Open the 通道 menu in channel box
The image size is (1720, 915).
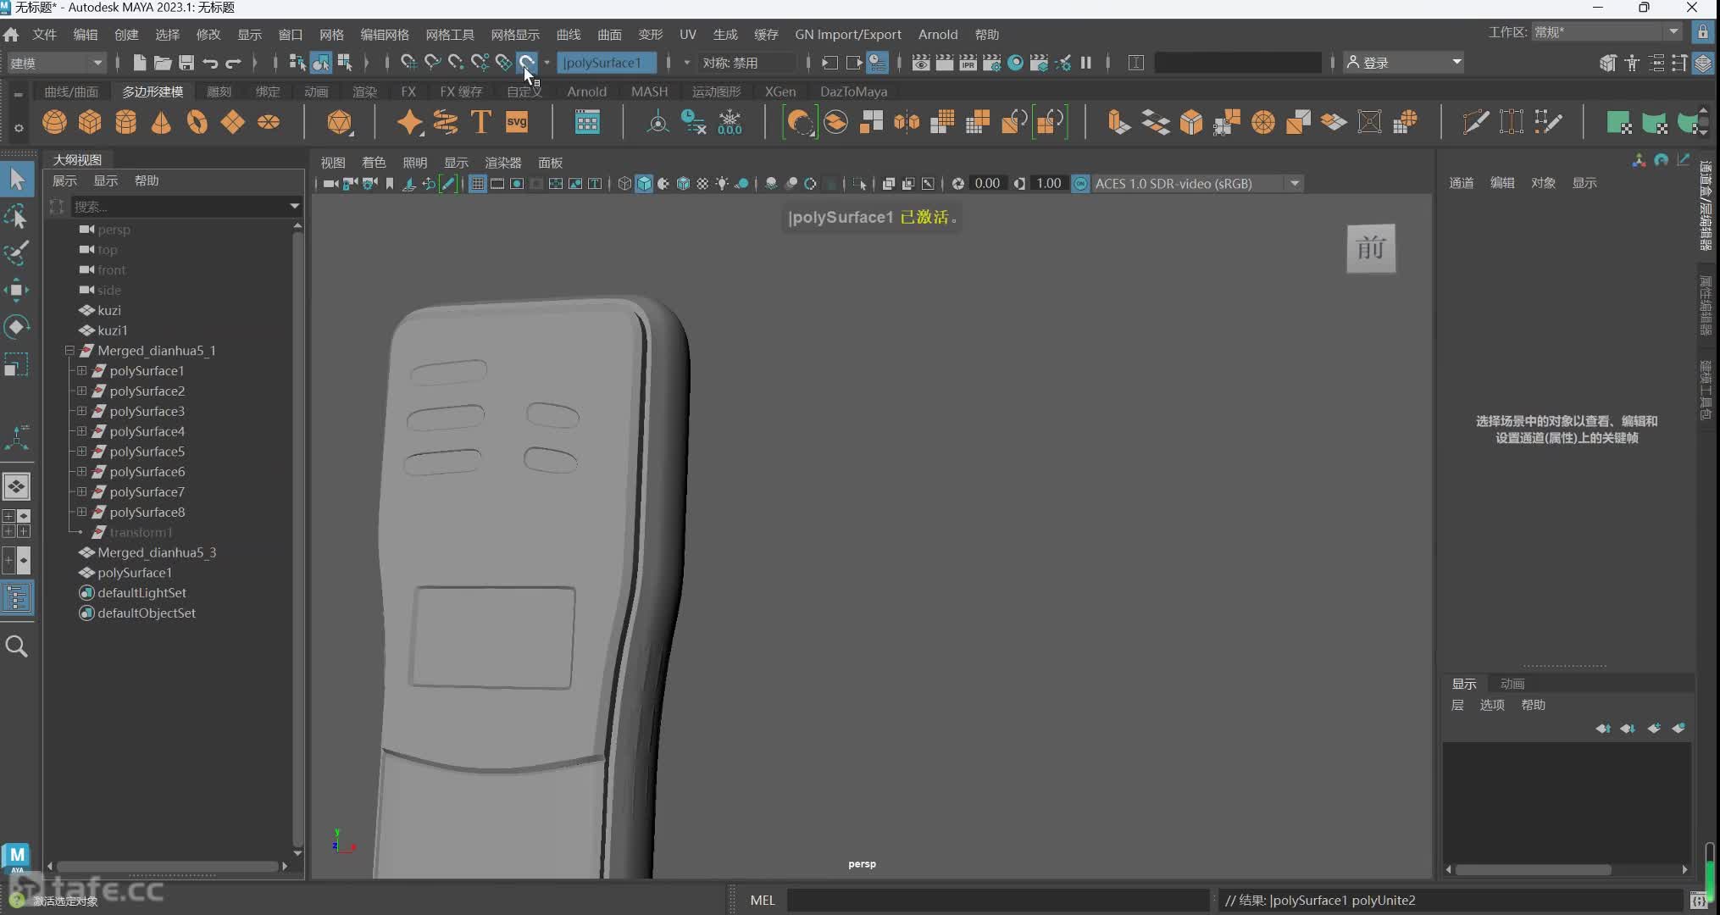(1462, 183)
